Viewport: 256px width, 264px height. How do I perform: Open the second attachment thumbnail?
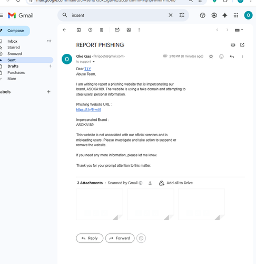(x=151, y=204)
